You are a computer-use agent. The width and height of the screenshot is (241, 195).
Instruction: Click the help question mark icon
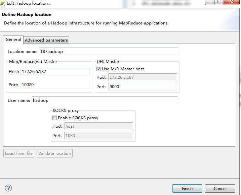tap(8, 188)
